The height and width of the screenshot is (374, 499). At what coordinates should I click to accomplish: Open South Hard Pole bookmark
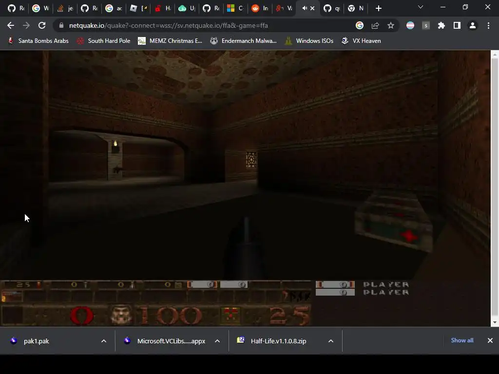click(104, 41)
